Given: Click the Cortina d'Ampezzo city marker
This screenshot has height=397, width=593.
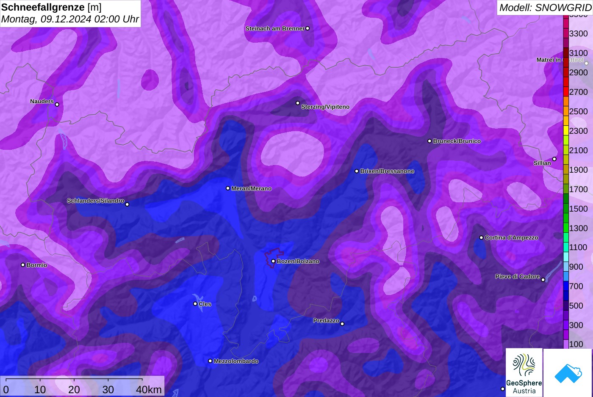Looking at the screenshot, I should click(x=481, y=237).
